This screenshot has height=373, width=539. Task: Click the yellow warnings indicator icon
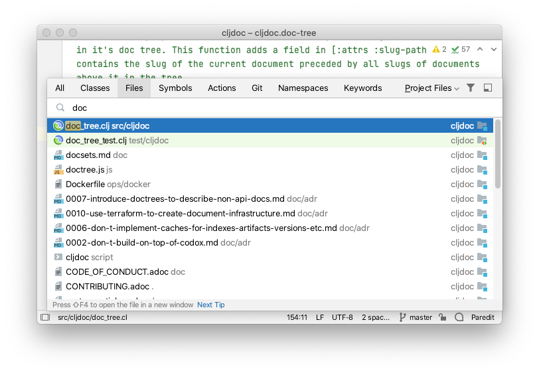click(436, 50)
